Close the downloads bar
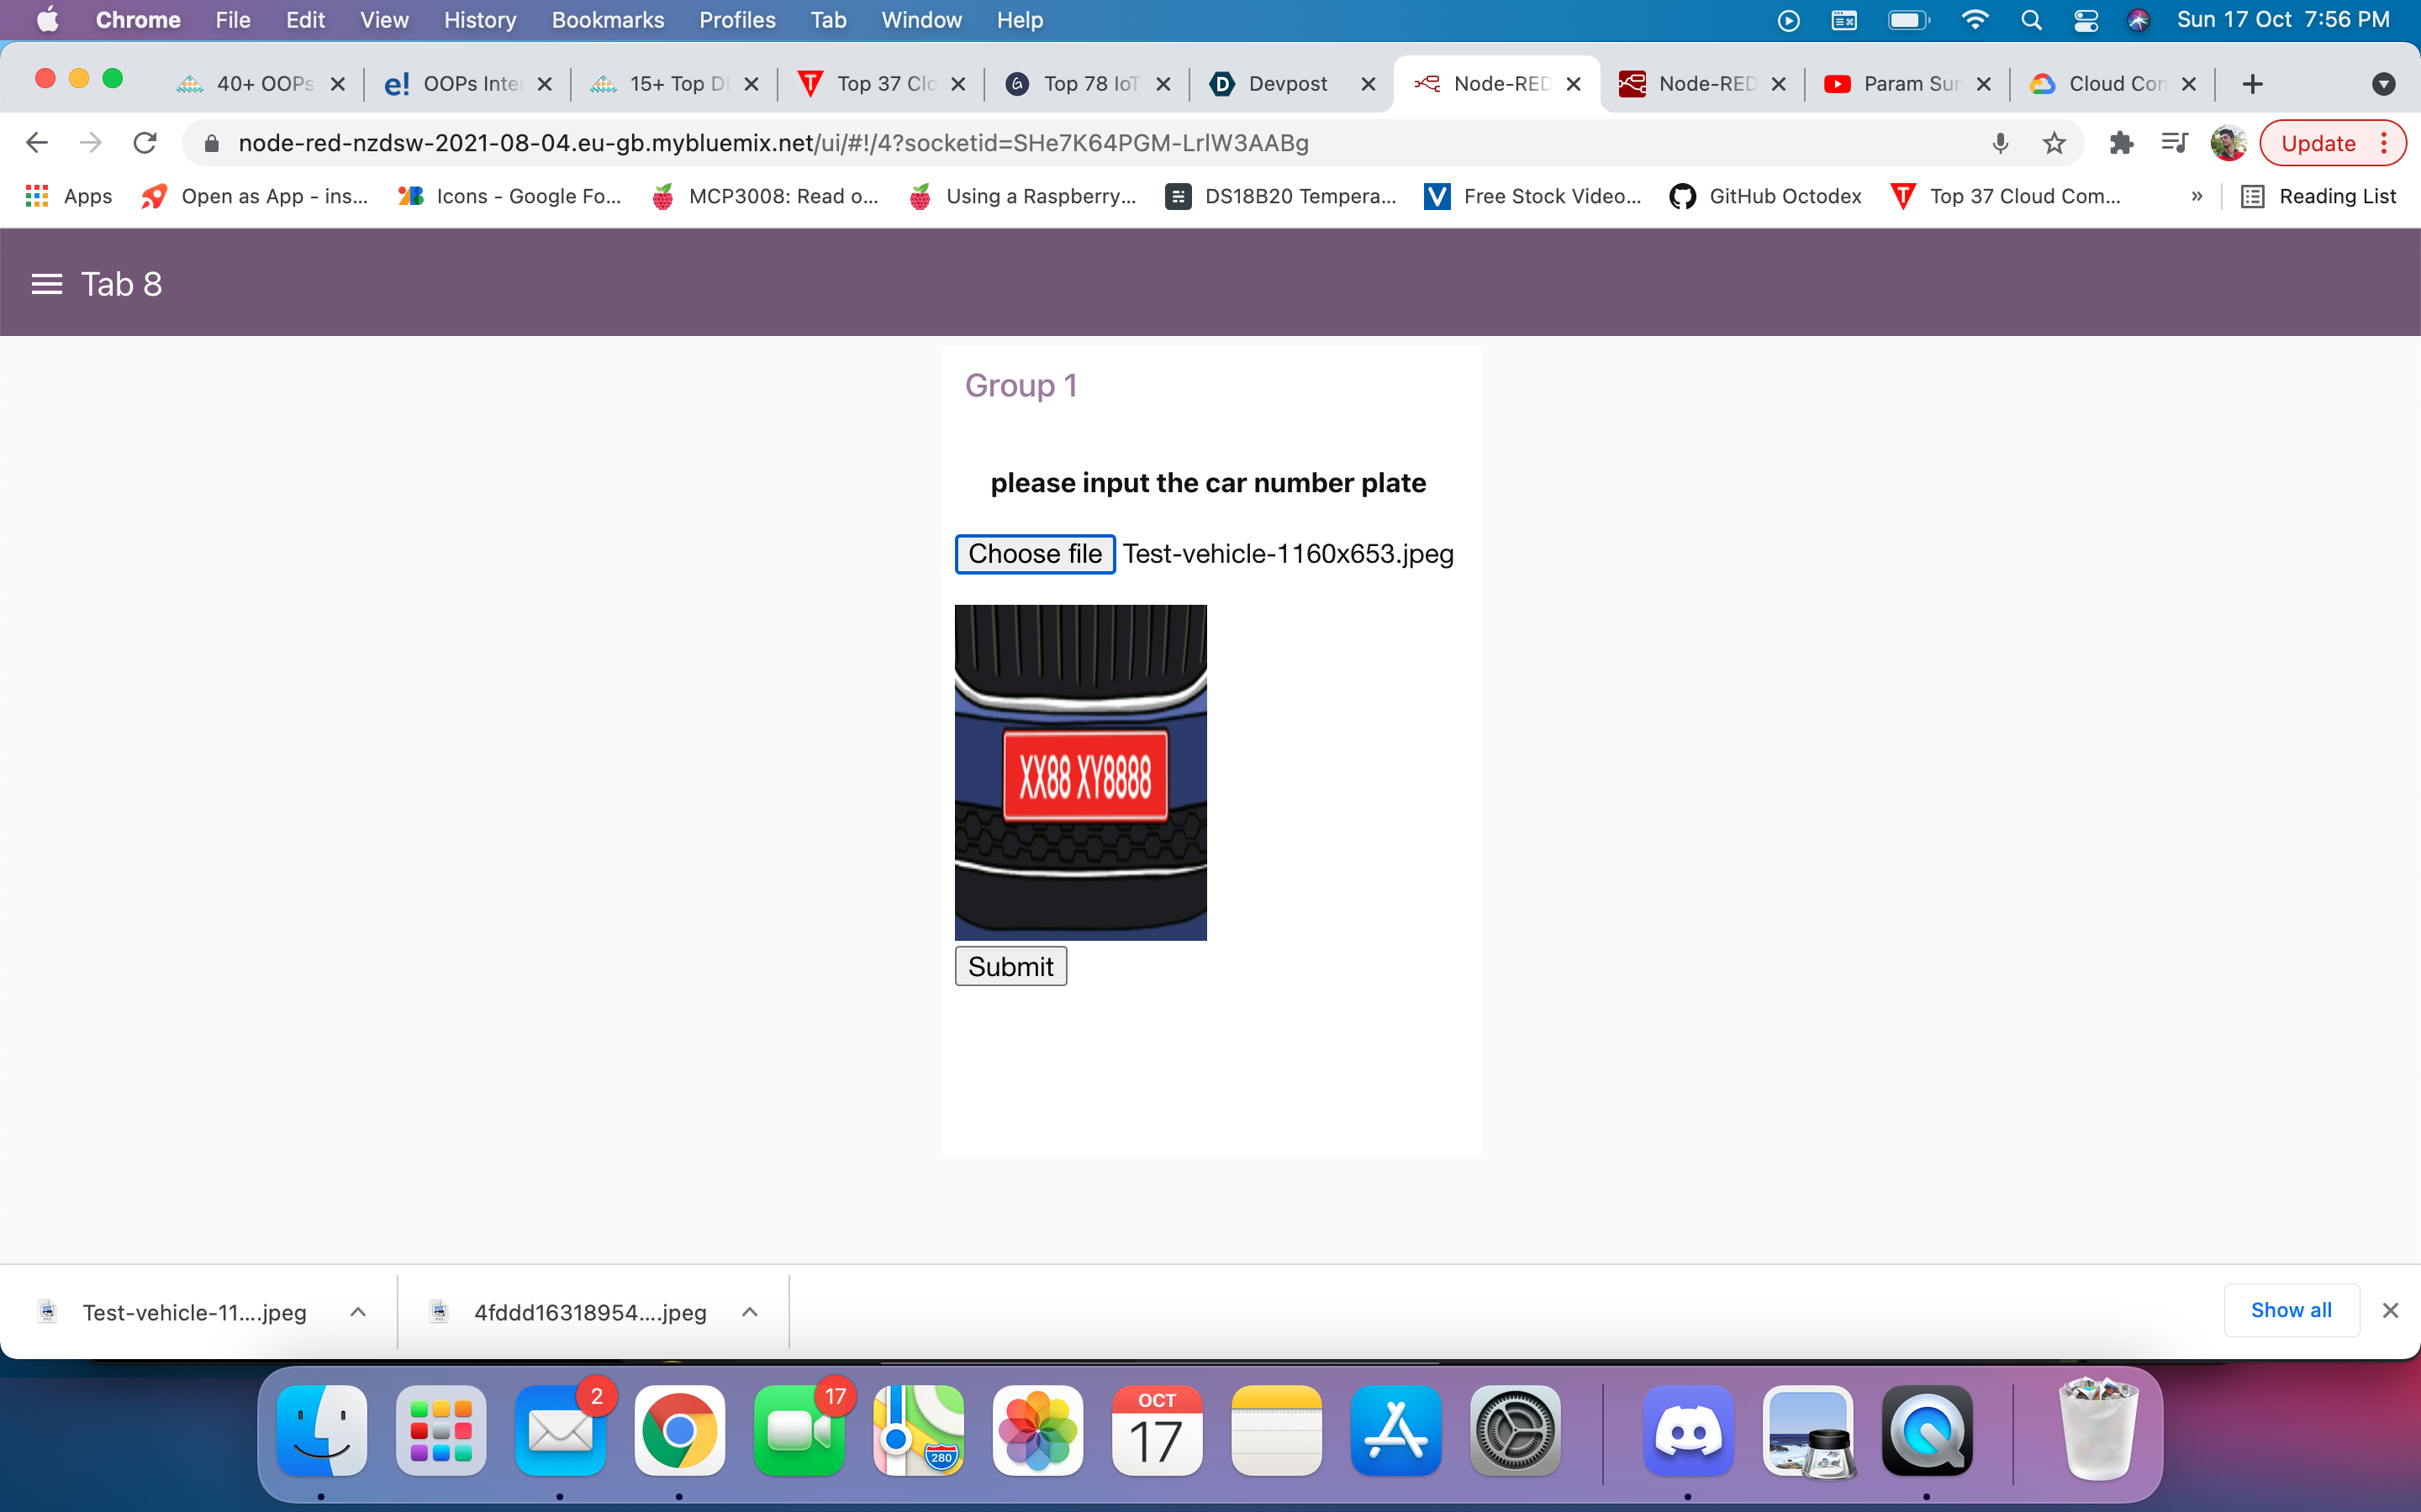The image size is (2421, 1512). tap(2390, 1310)
